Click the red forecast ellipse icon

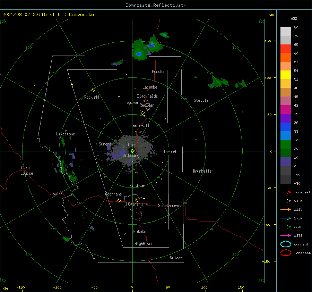(286, 253)
